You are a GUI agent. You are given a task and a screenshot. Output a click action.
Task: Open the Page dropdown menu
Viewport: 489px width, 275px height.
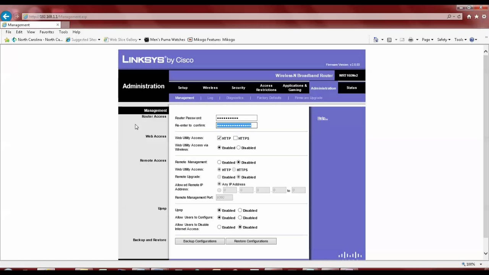click(427, 40)
